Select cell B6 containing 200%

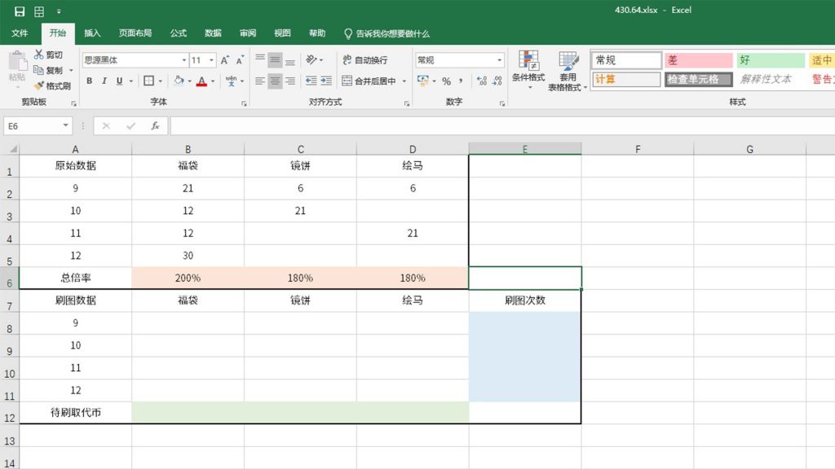(188, 278)
